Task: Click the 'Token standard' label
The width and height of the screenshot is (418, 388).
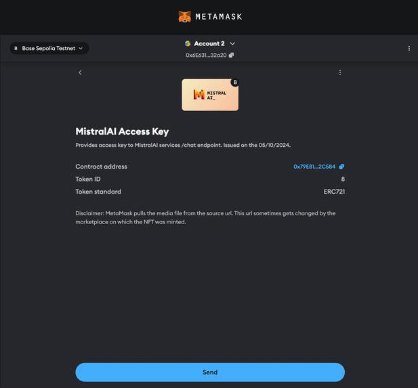Action: click(x=98, y=192)
